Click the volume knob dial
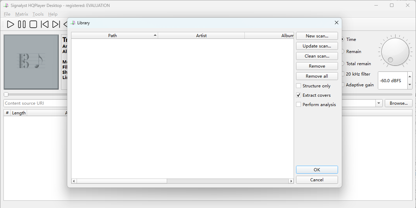416x208 pixels. tap(395, 52)
